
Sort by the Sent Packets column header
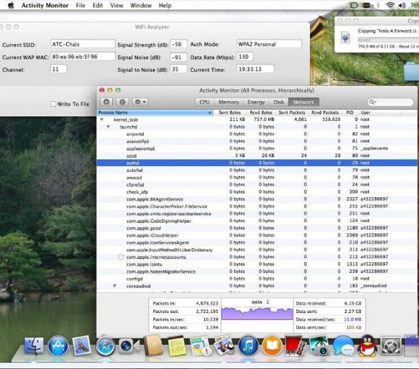[x=292, y=113]
